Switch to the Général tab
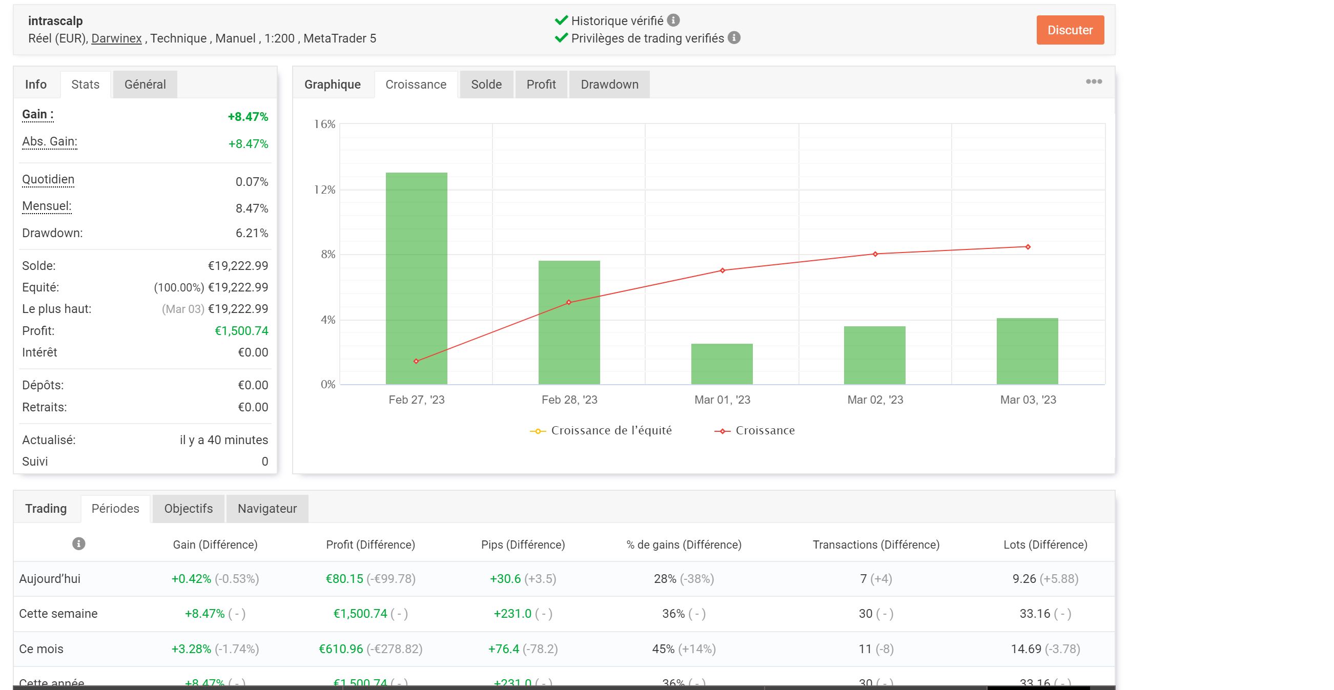 pos(145,85)
